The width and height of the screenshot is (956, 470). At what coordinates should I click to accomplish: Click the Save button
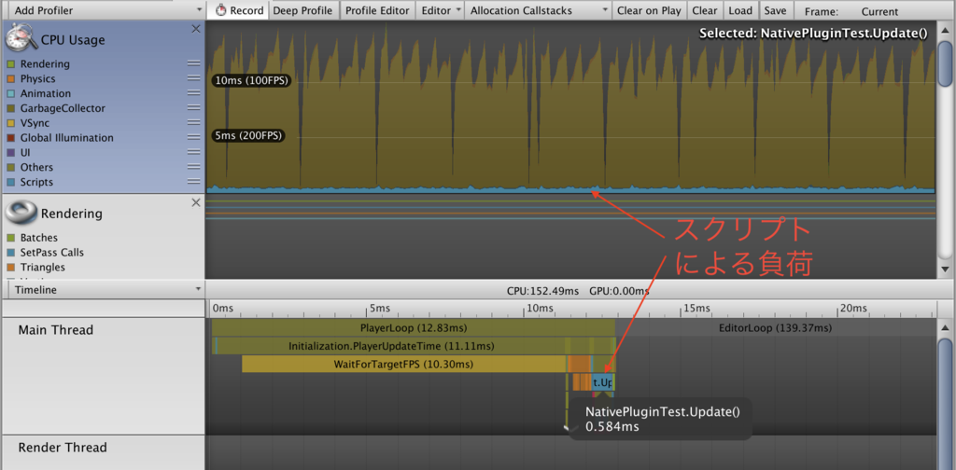[x=775, y=10]
